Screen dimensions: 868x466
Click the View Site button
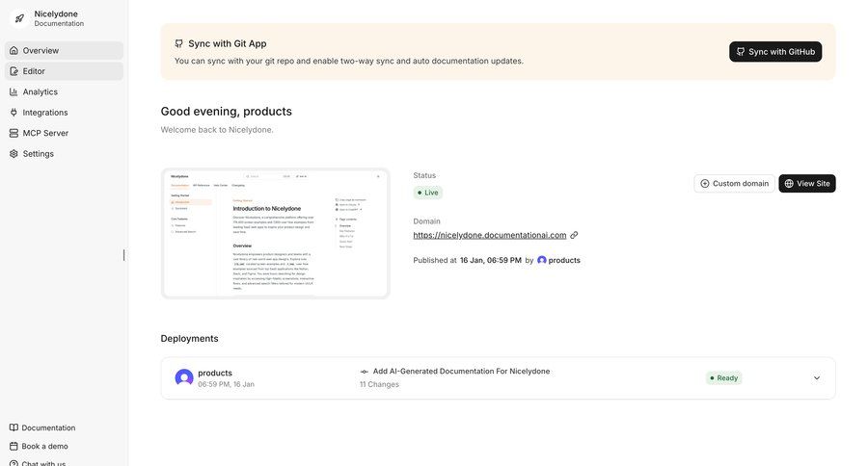coord(807,183)
